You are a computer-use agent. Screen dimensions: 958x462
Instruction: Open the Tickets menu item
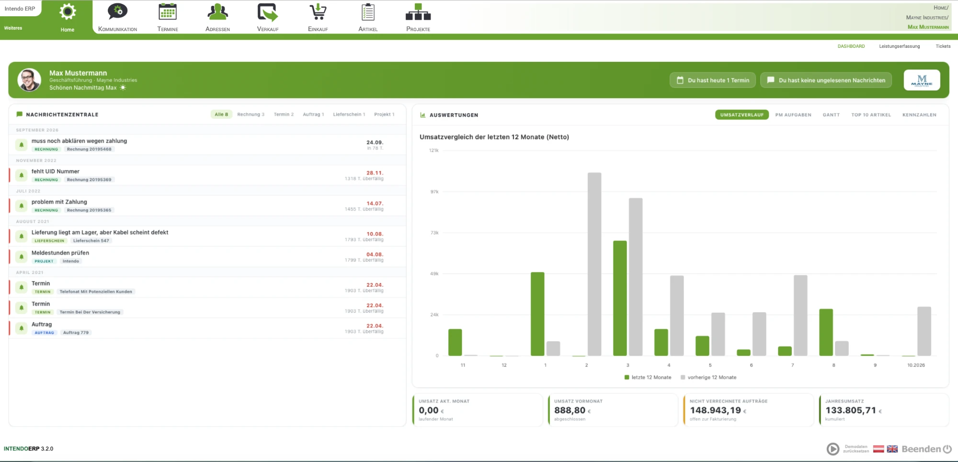[x=943, y=46]
